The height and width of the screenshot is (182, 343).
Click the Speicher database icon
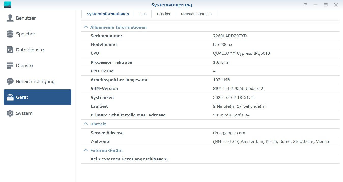(x=10, y=34)
